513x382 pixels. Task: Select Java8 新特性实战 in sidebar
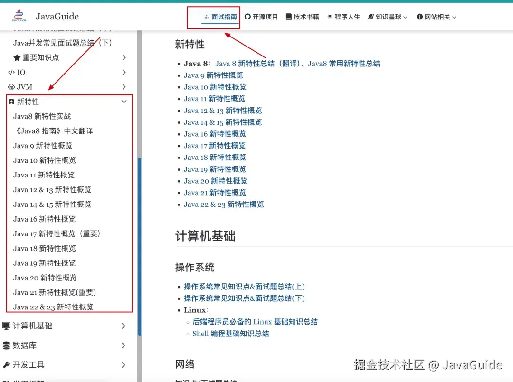[x=42, y=116]
